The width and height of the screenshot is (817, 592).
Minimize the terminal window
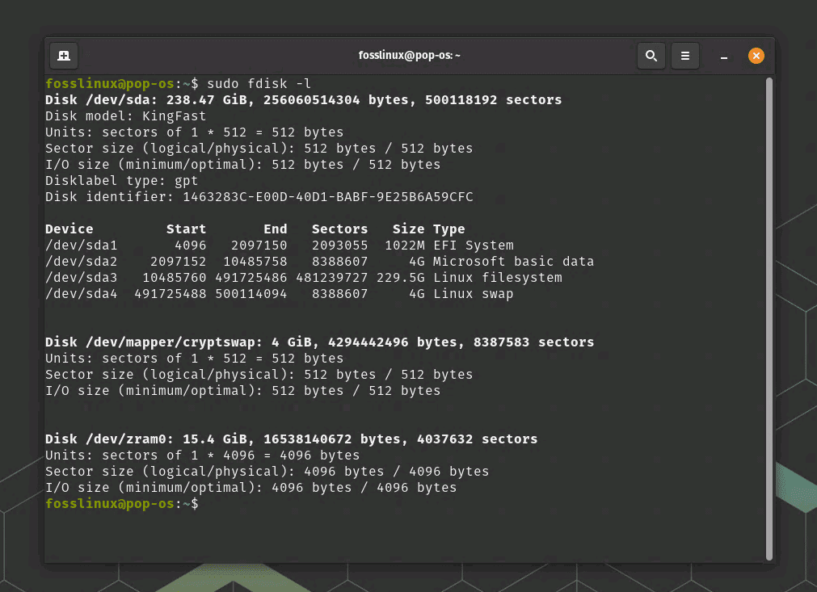click(x=723, y=56)
